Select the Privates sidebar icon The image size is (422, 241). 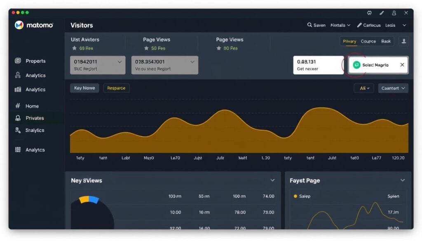click(x=18, y=118)
